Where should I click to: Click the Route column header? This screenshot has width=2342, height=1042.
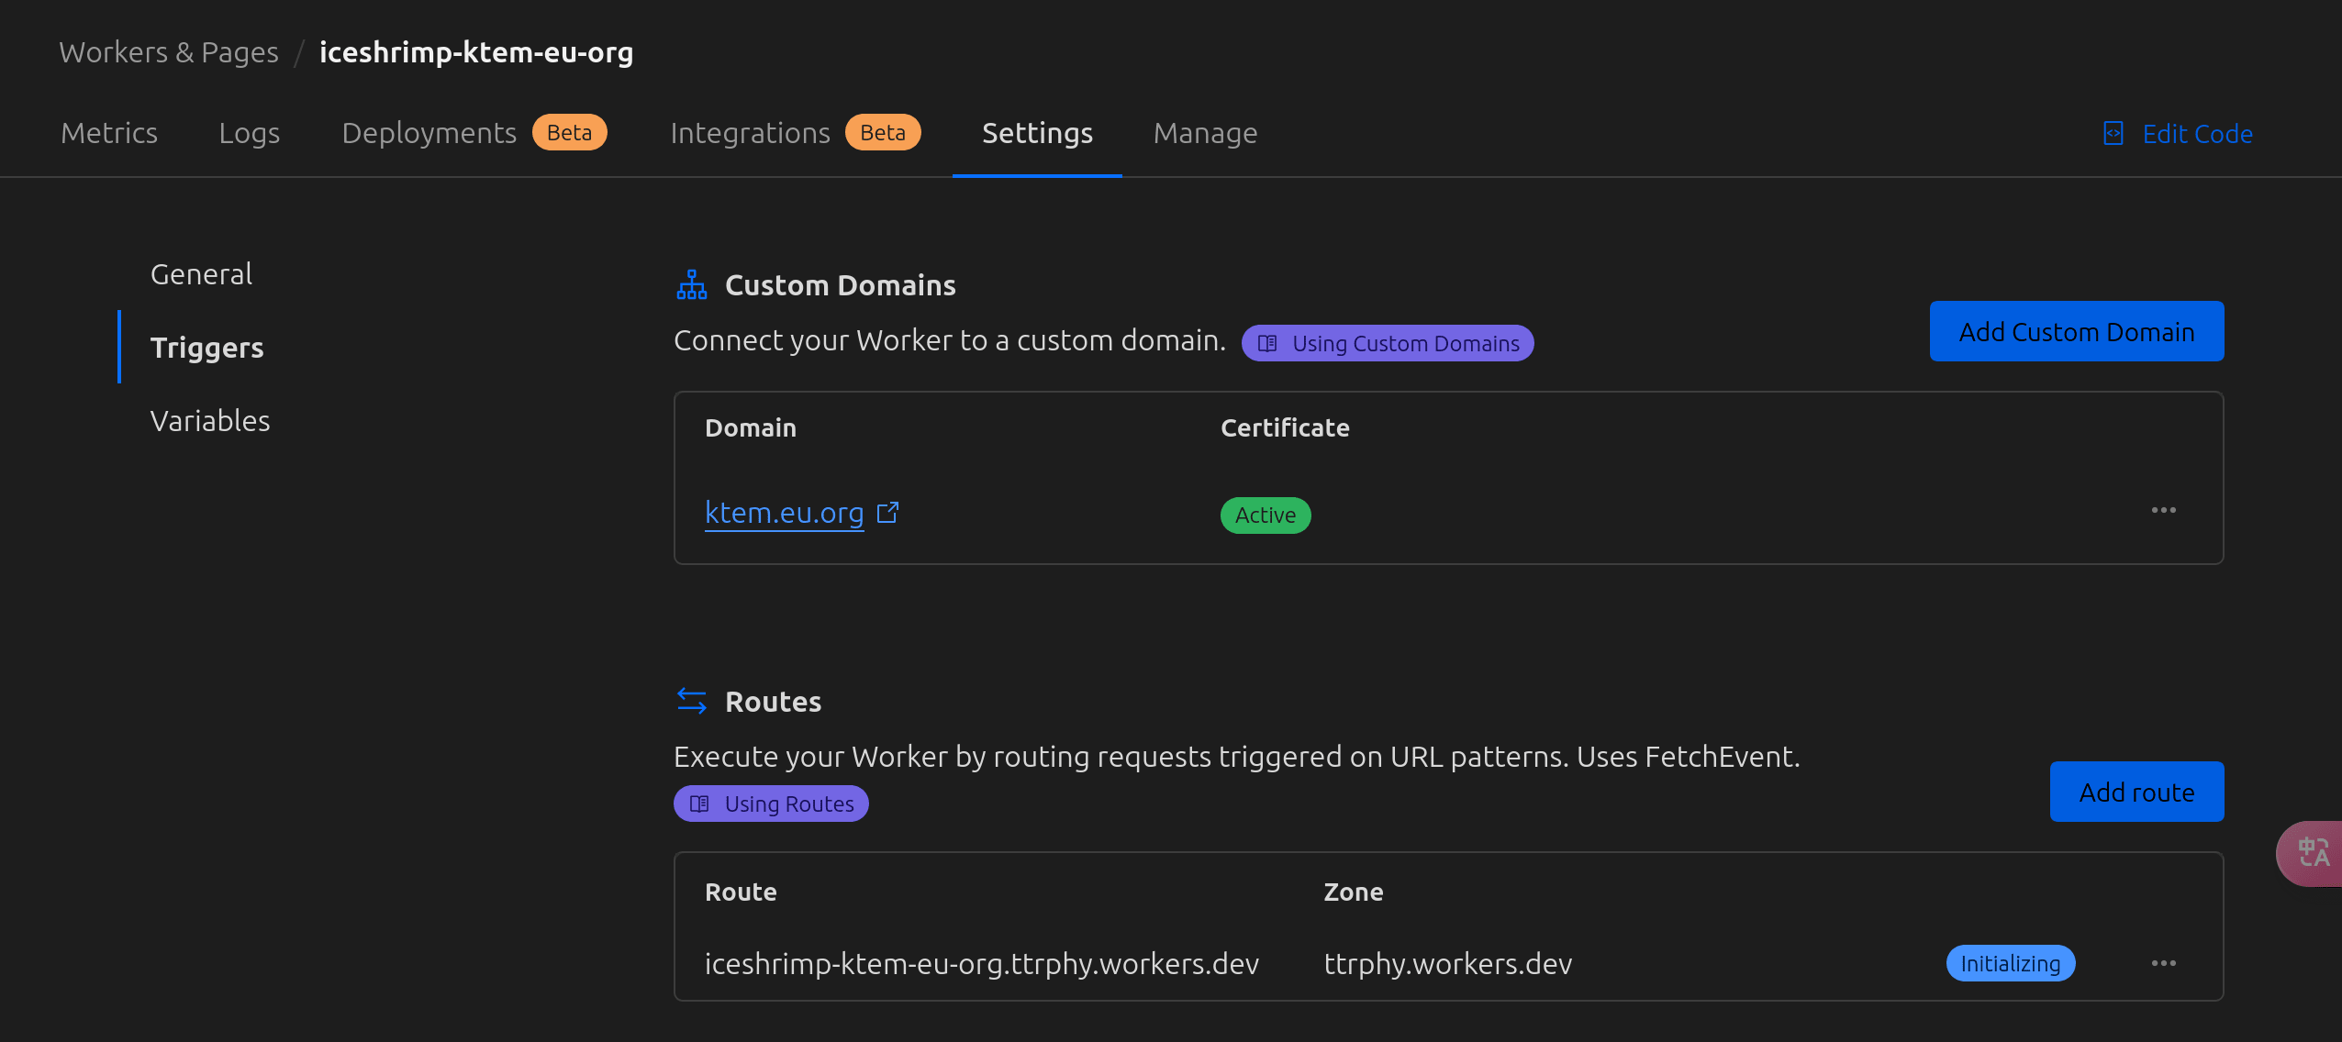pos(741,892)
